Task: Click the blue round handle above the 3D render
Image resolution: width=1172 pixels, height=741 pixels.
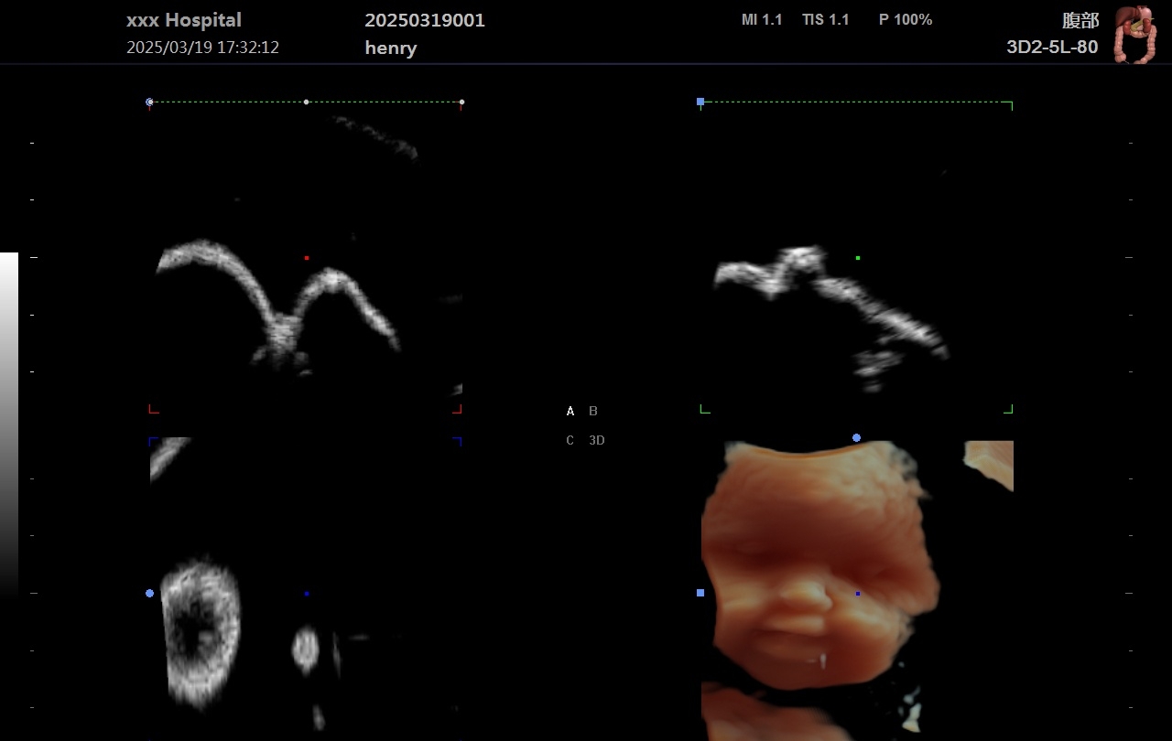Action: coord(856,438)
